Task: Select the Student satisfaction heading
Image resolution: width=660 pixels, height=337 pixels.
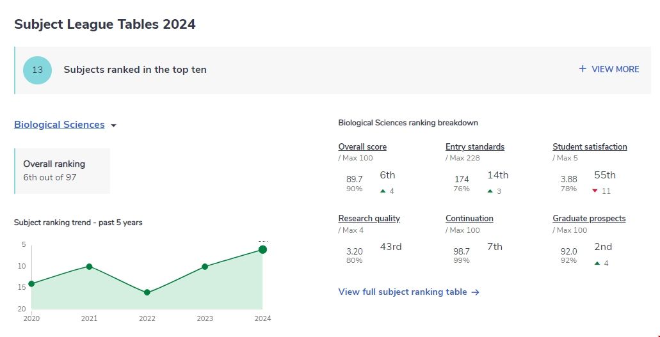Action: click(590, 146)
